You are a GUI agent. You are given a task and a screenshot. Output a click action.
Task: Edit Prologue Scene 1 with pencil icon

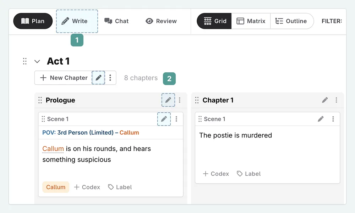coord(164,119)
